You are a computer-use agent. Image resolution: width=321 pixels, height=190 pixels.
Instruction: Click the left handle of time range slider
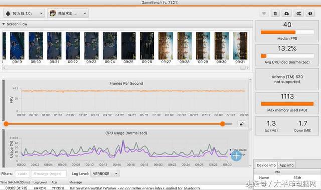pos(6,124)
